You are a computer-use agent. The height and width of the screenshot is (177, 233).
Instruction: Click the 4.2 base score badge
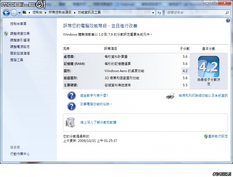(209, 66)
